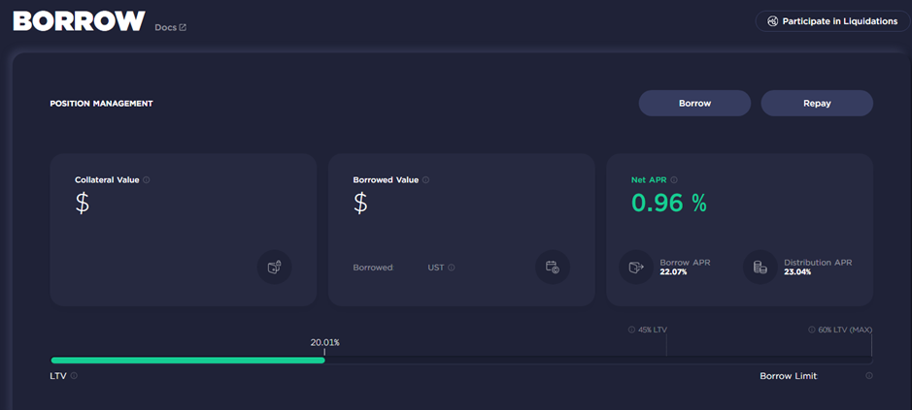Screen dimensions: 912x410
Task: Click the info icon beside LTV label
Action: pos(74,376)
